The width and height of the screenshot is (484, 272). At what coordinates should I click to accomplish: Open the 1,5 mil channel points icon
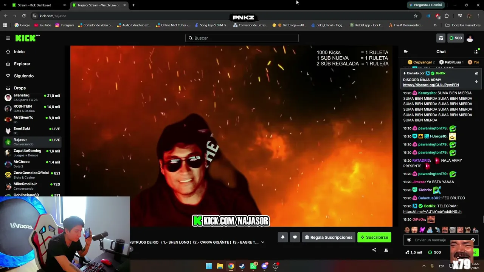point(413,252)
